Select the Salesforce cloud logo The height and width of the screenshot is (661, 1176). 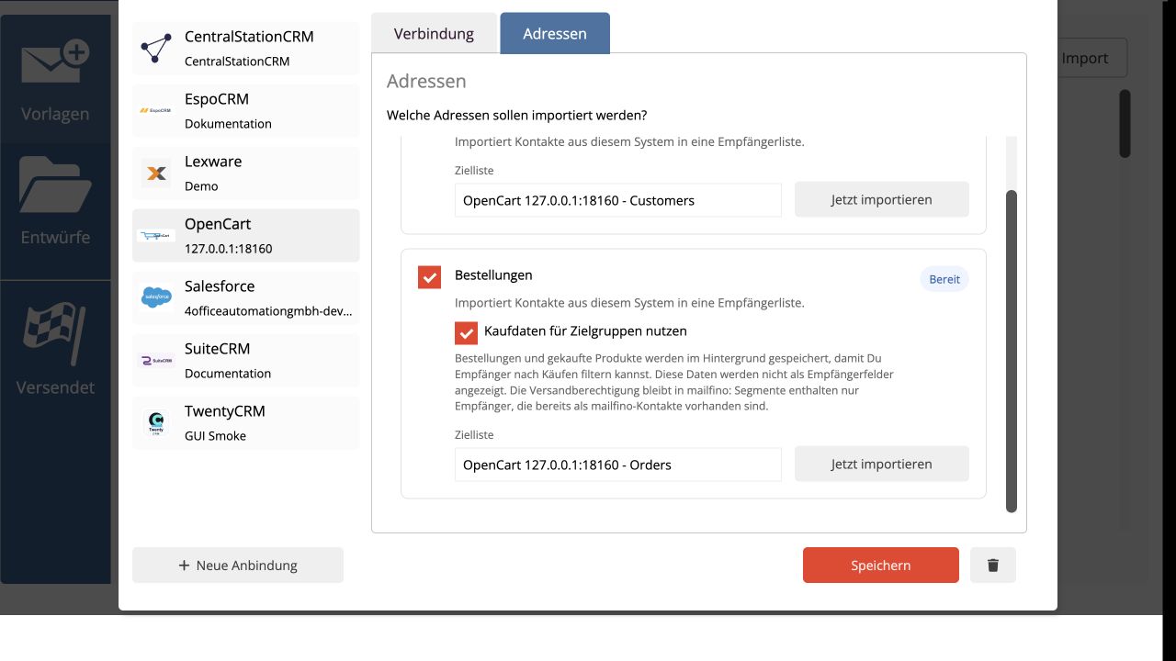click(156, 297)
